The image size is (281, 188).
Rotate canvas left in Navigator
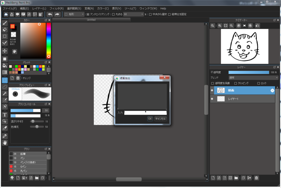(x=238, y=25)
